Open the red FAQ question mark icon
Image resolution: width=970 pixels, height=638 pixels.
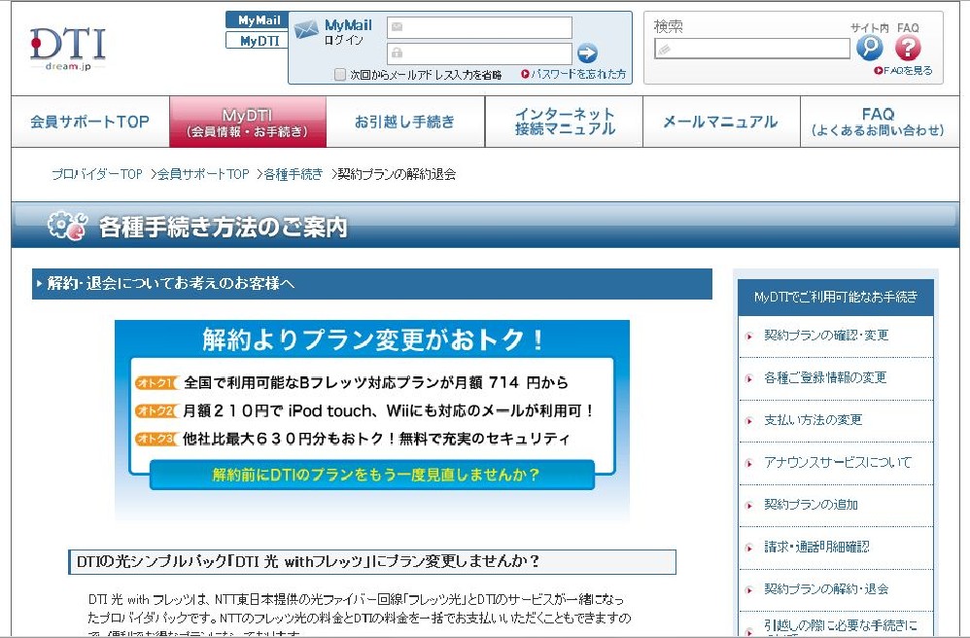(907, 48)
